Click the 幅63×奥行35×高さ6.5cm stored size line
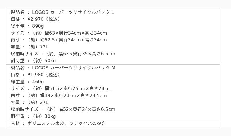Screen dimensions: 231x136 pyautogui.click(x=63, y=54)
